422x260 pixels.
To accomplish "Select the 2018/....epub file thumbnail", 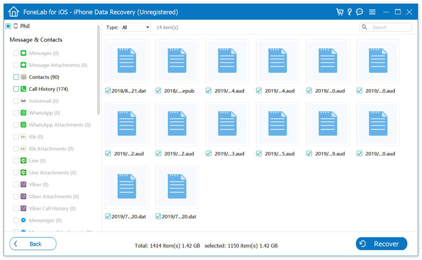I will tap(177, 61).
